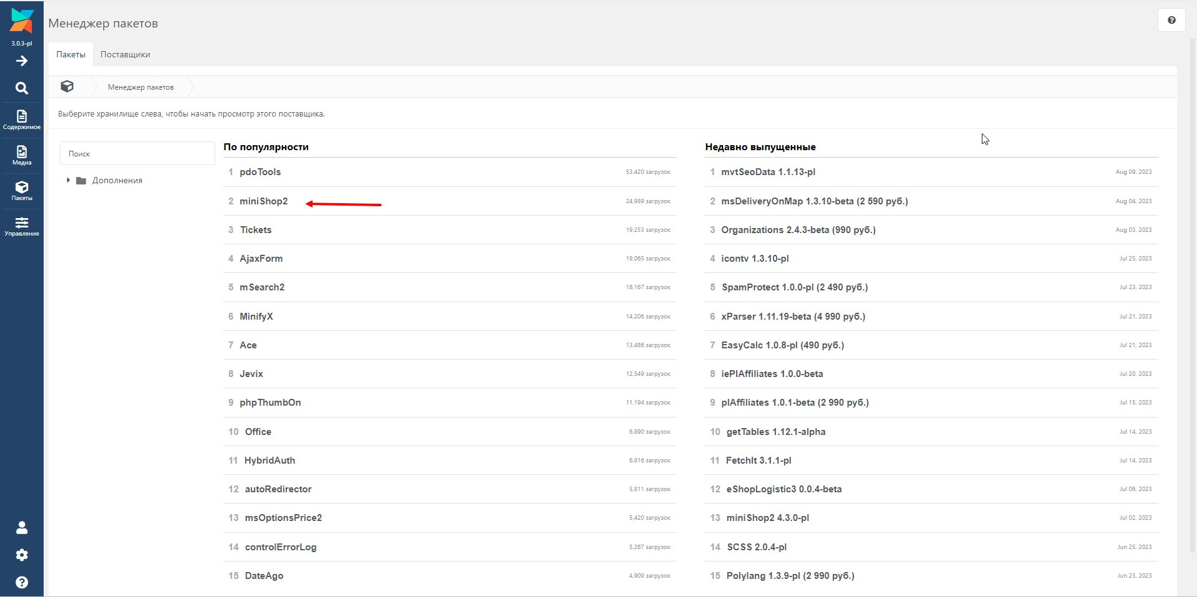Open eShopLogistic3 0.0.4-beta recent release
Image resolution: width=1197 pixels, height=597 pixels.
[784, 489]
